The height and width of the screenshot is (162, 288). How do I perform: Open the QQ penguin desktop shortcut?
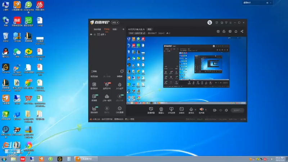[x=6, y=53]
